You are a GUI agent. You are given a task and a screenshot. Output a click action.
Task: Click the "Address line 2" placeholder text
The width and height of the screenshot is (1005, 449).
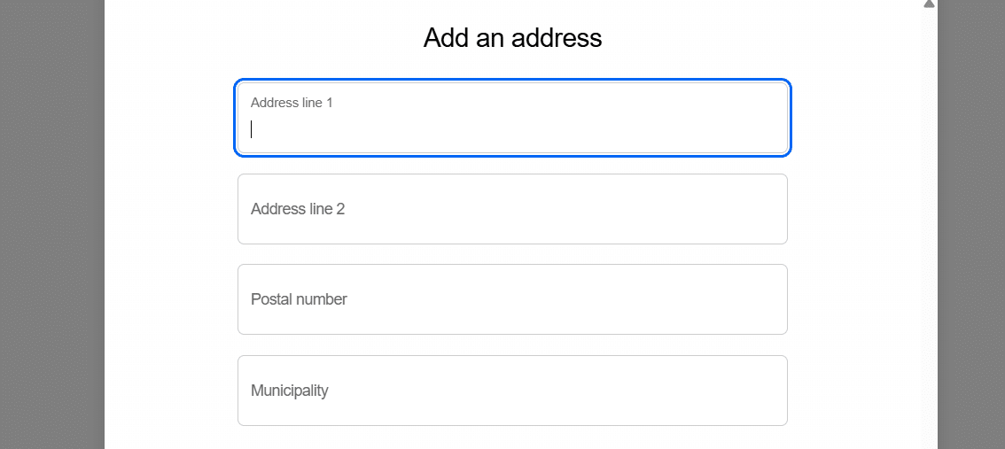[298, 210]
